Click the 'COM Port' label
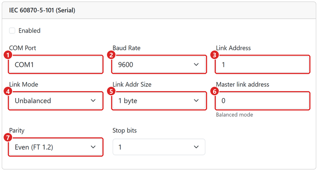 tap(23, 48)
